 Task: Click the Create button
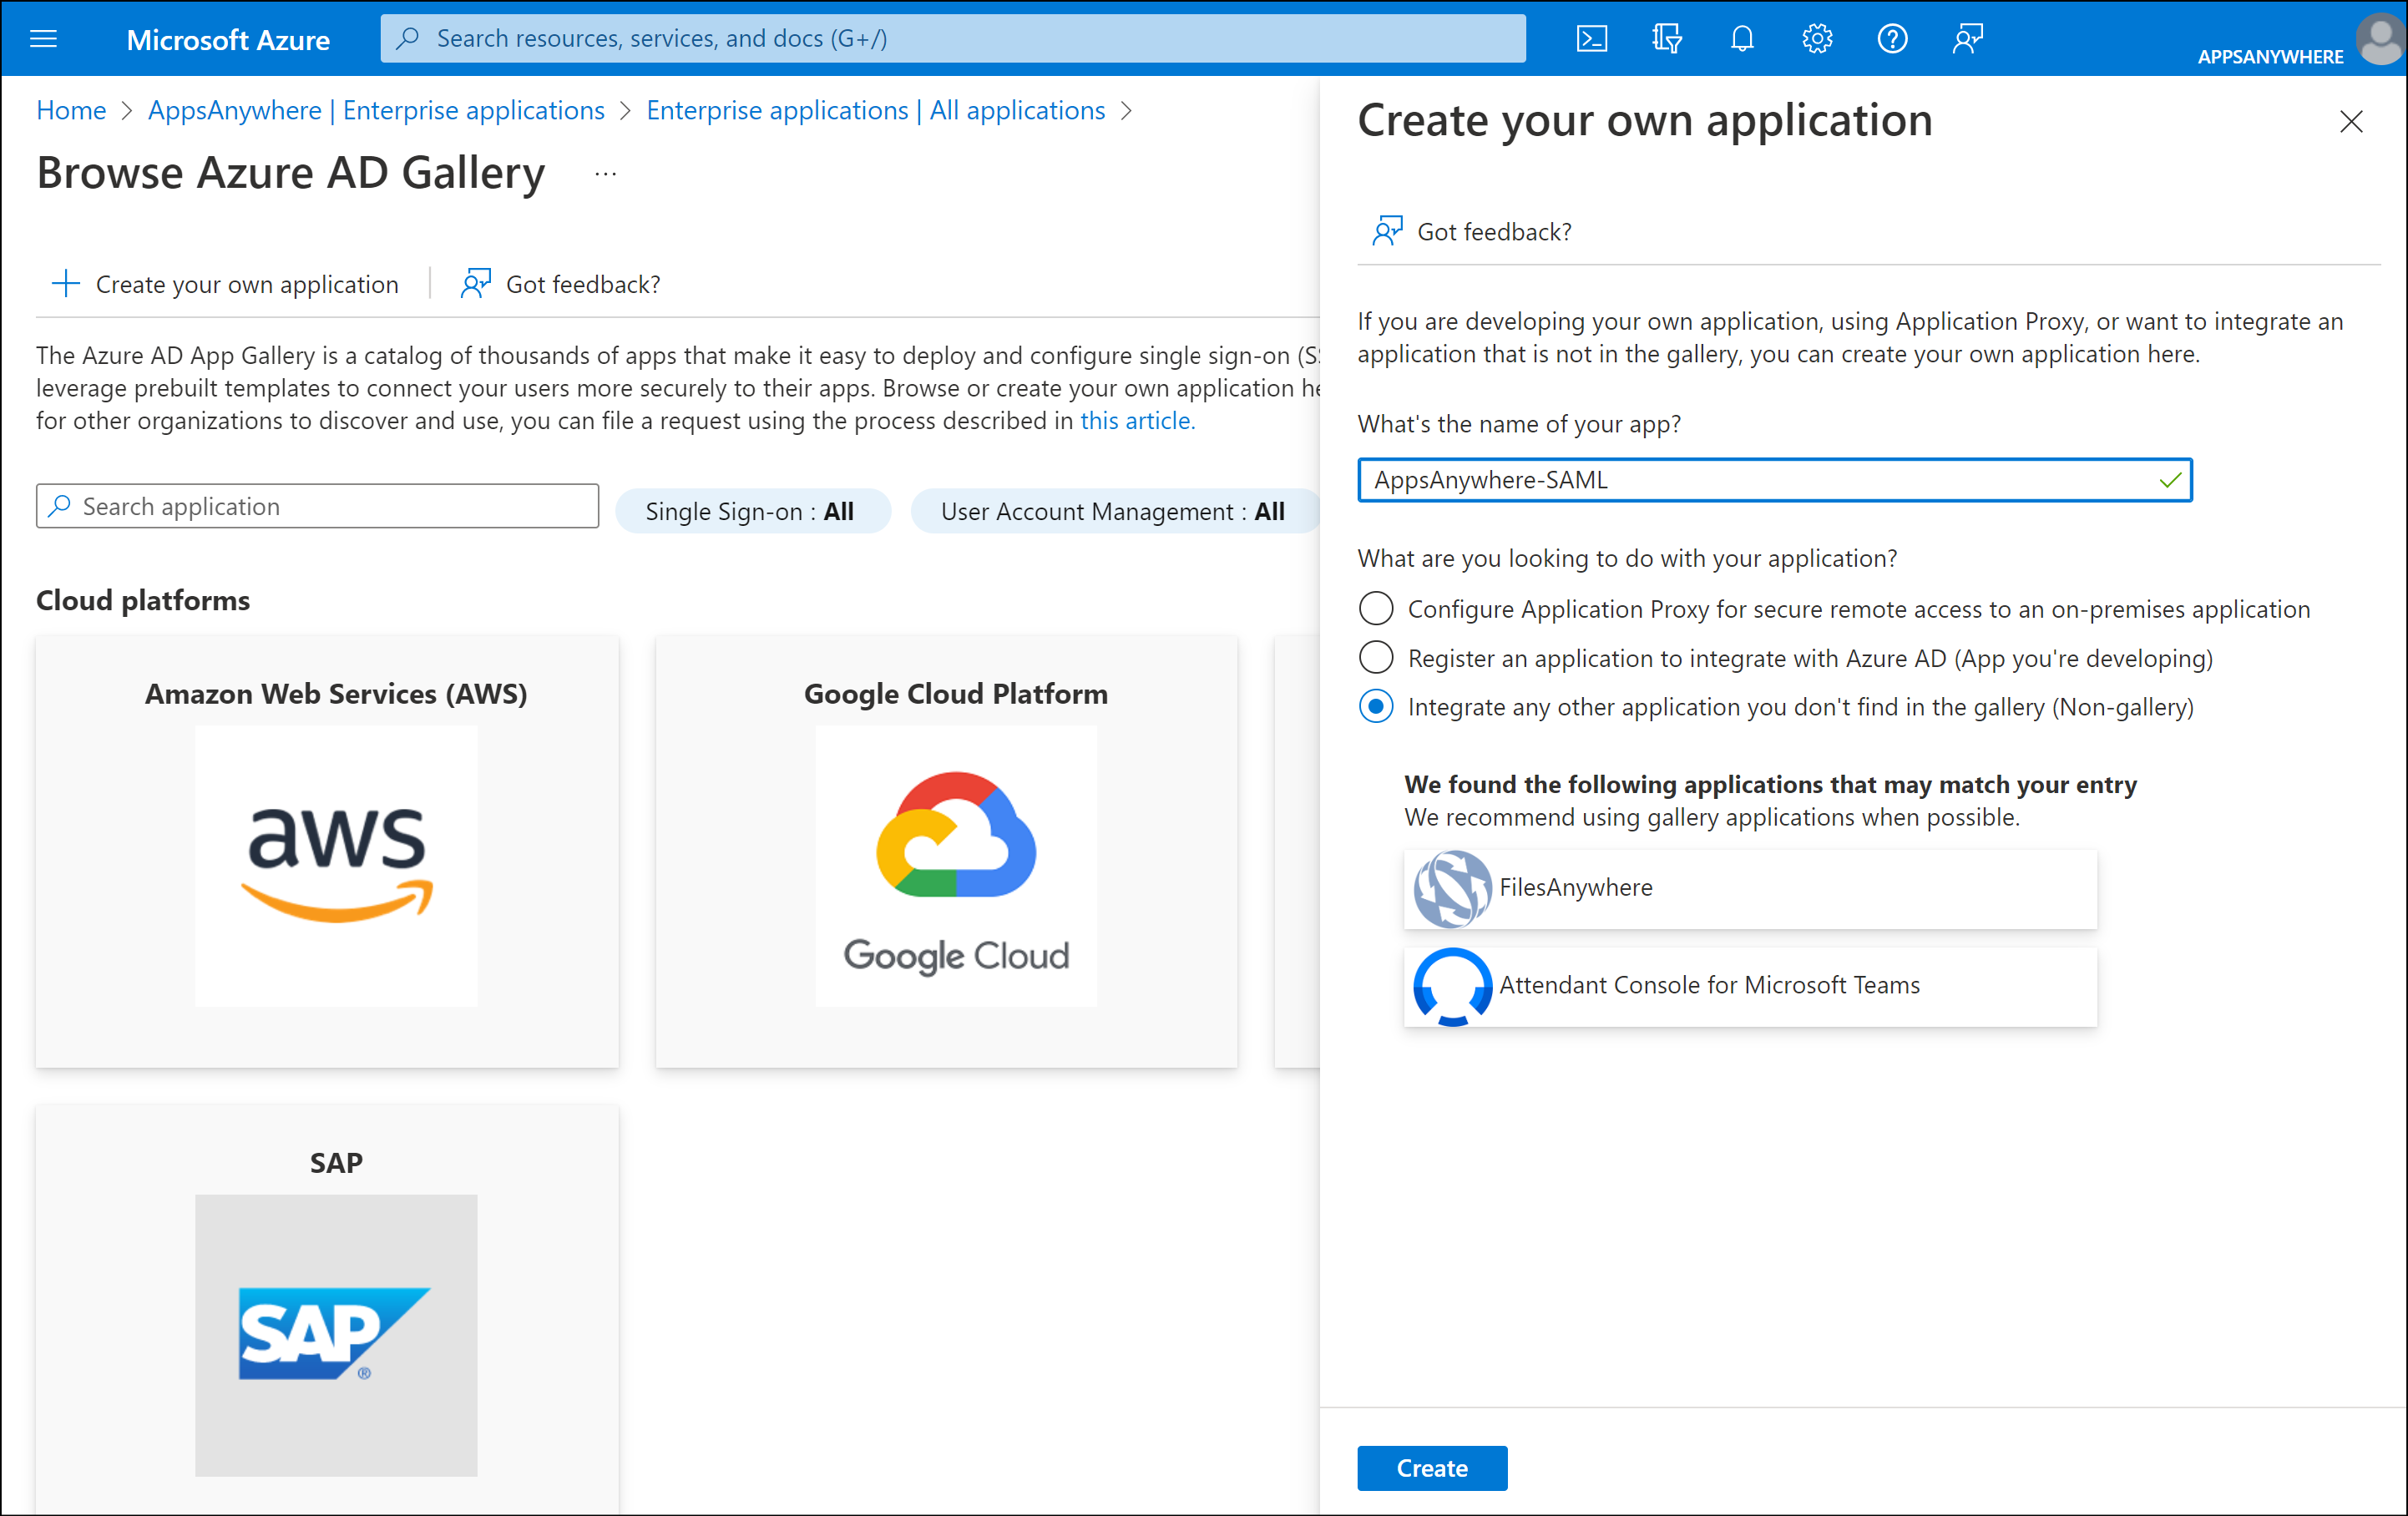tap(1432, 1468)
